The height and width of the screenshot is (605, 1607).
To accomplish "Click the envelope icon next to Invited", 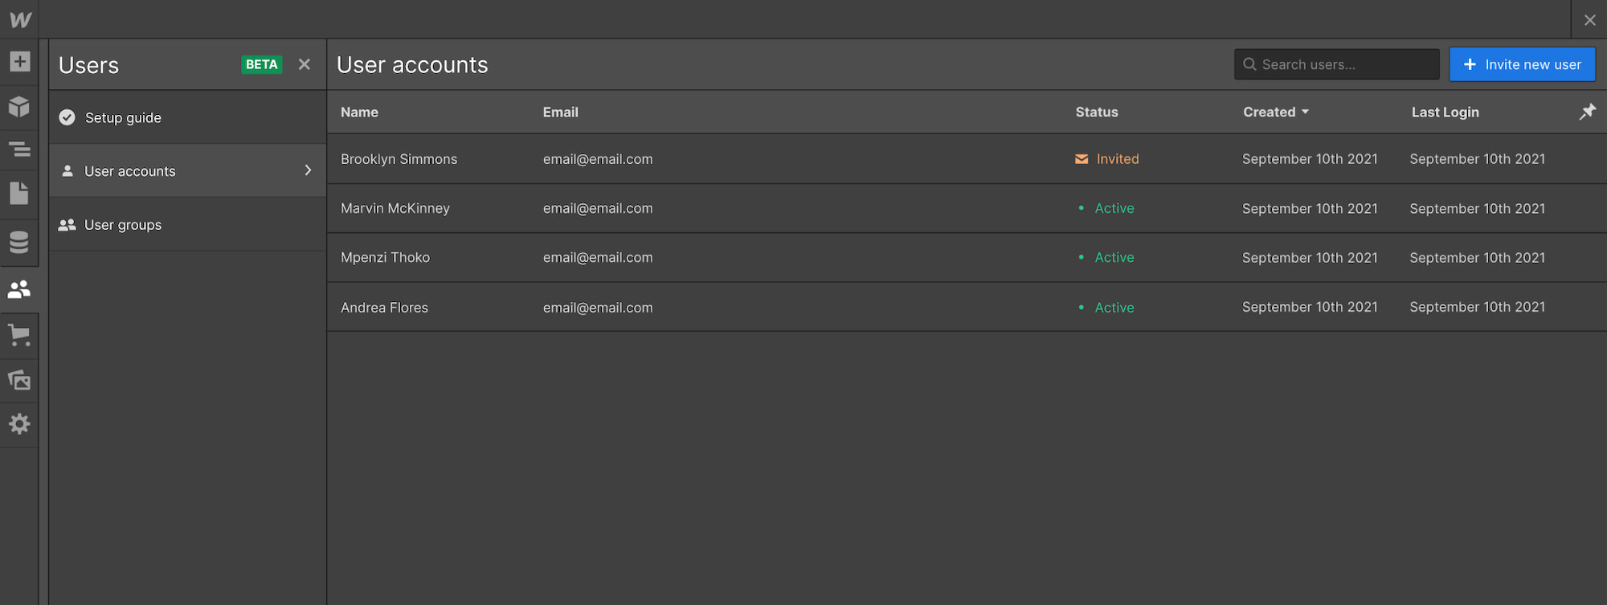I will pyautogui.click(x=1082, y=159).
